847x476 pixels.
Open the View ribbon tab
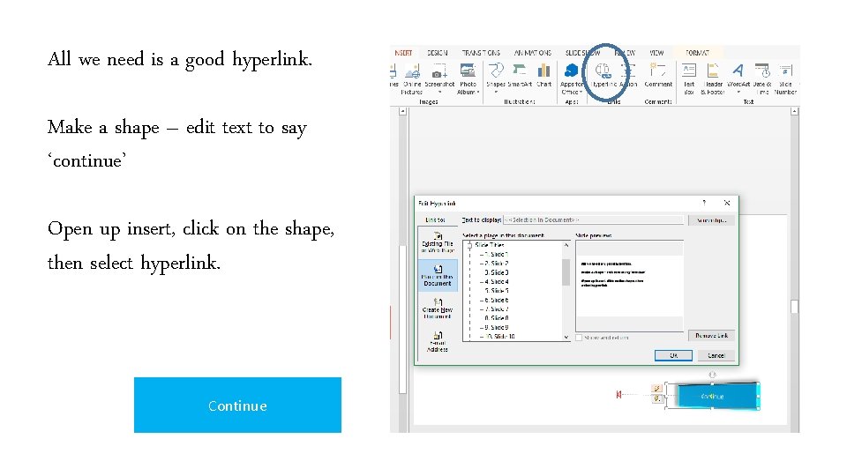click(x=656, y=53)
